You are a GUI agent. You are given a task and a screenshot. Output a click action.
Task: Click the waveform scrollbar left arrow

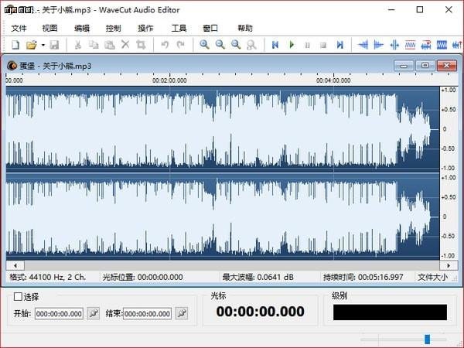(x=15, y=265)
